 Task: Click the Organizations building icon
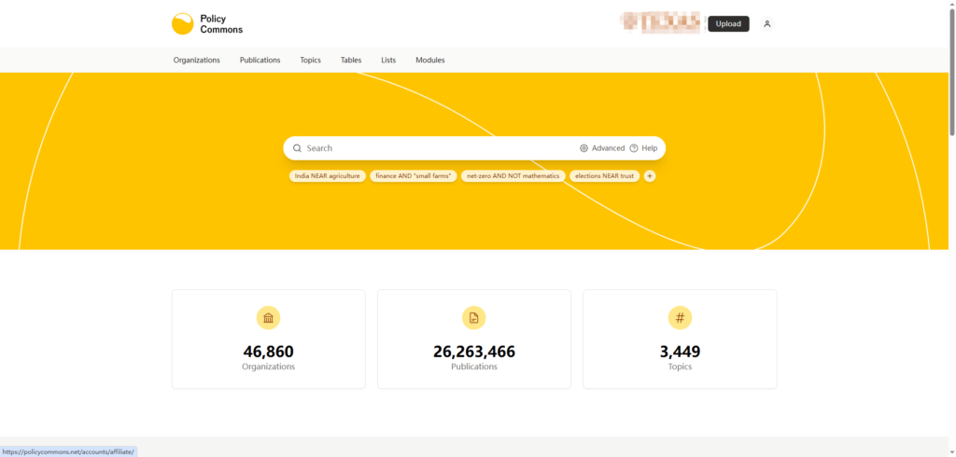[269, 318]
